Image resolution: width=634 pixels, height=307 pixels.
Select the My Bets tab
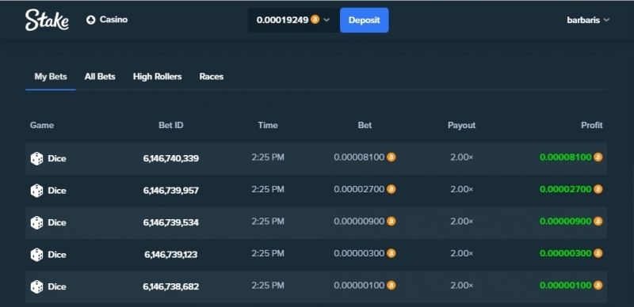pyautogui.click(x=51, y=77)
